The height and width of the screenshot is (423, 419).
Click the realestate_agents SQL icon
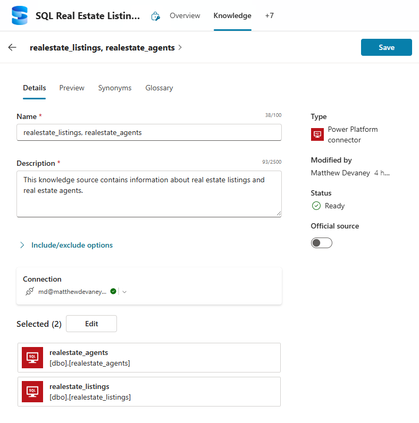coord(32,358)
